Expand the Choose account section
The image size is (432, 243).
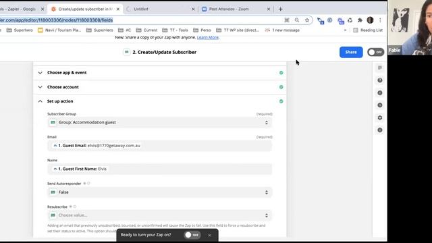(160, 87)
